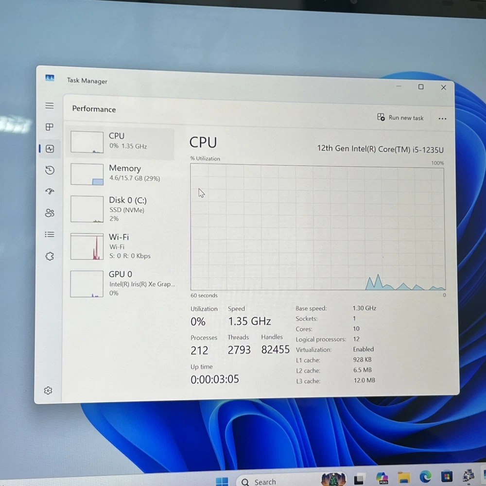This screenshot has height=486, width=486.
Task: Open the Windows Start menu
Action: (x=222, y=482)
